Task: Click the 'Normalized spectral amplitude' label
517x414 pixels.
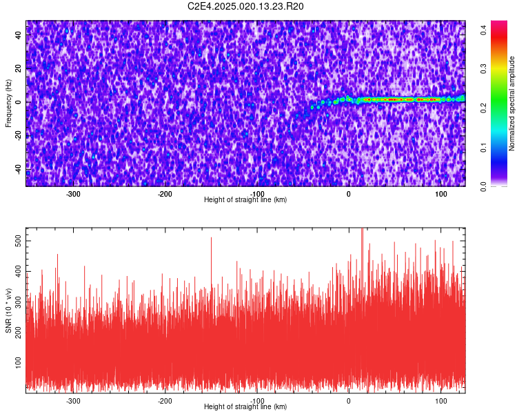Action: click(511, 103)
